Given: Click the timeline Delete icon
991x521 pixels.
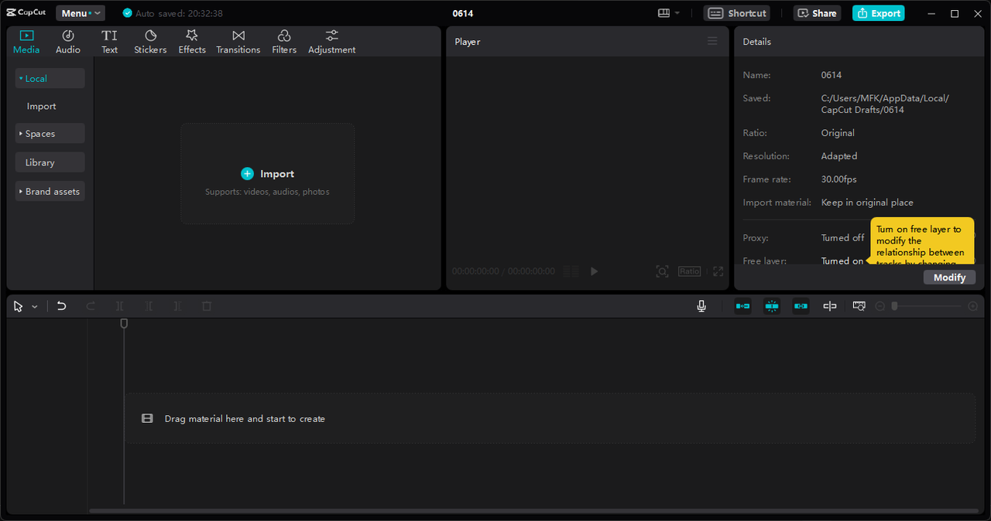Looking at the screenshot, I should click(x=207, y=306).
